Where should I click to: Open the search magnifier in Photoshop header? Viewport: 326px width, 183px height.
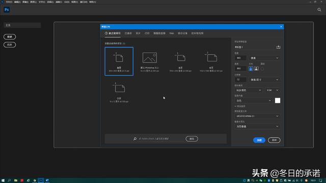[x=319, y=10]
